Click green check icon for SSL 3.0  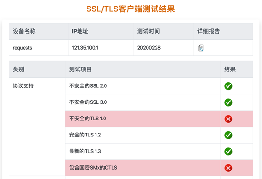[x=228, y=102]
